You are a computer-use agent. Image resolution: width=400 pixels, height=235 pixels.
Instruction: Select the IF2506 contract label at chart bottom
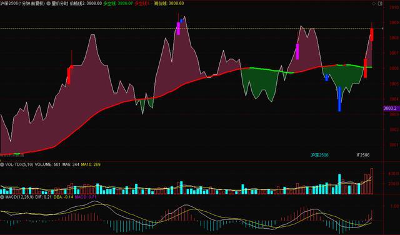coord(363,155)
